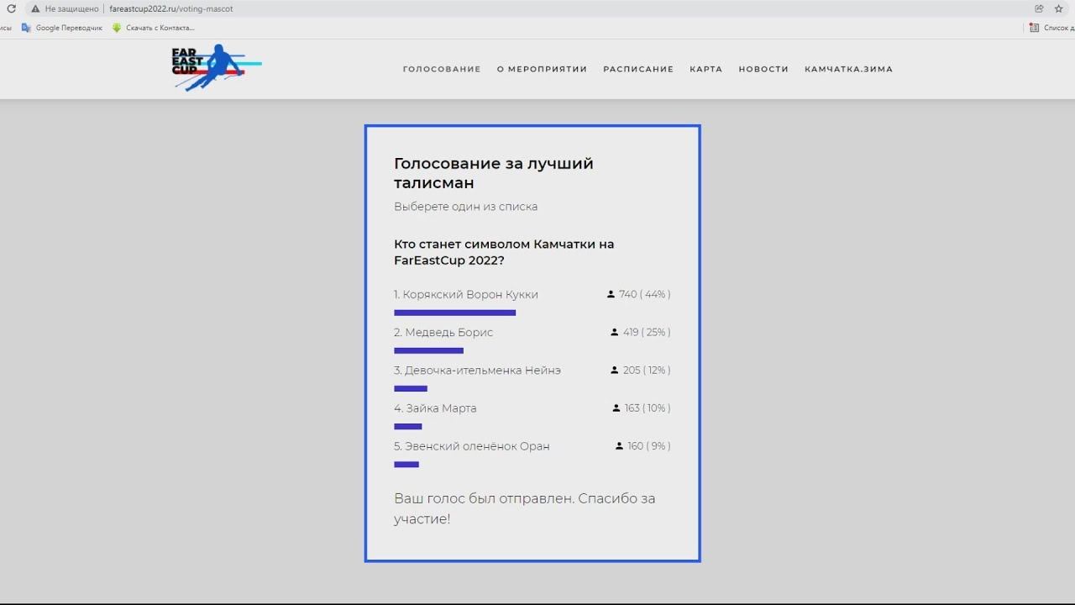The width and height of the screenshot is (1075, 605).
Task: Click the voter icon next to 740 votes
Action: tap(611, 294)
